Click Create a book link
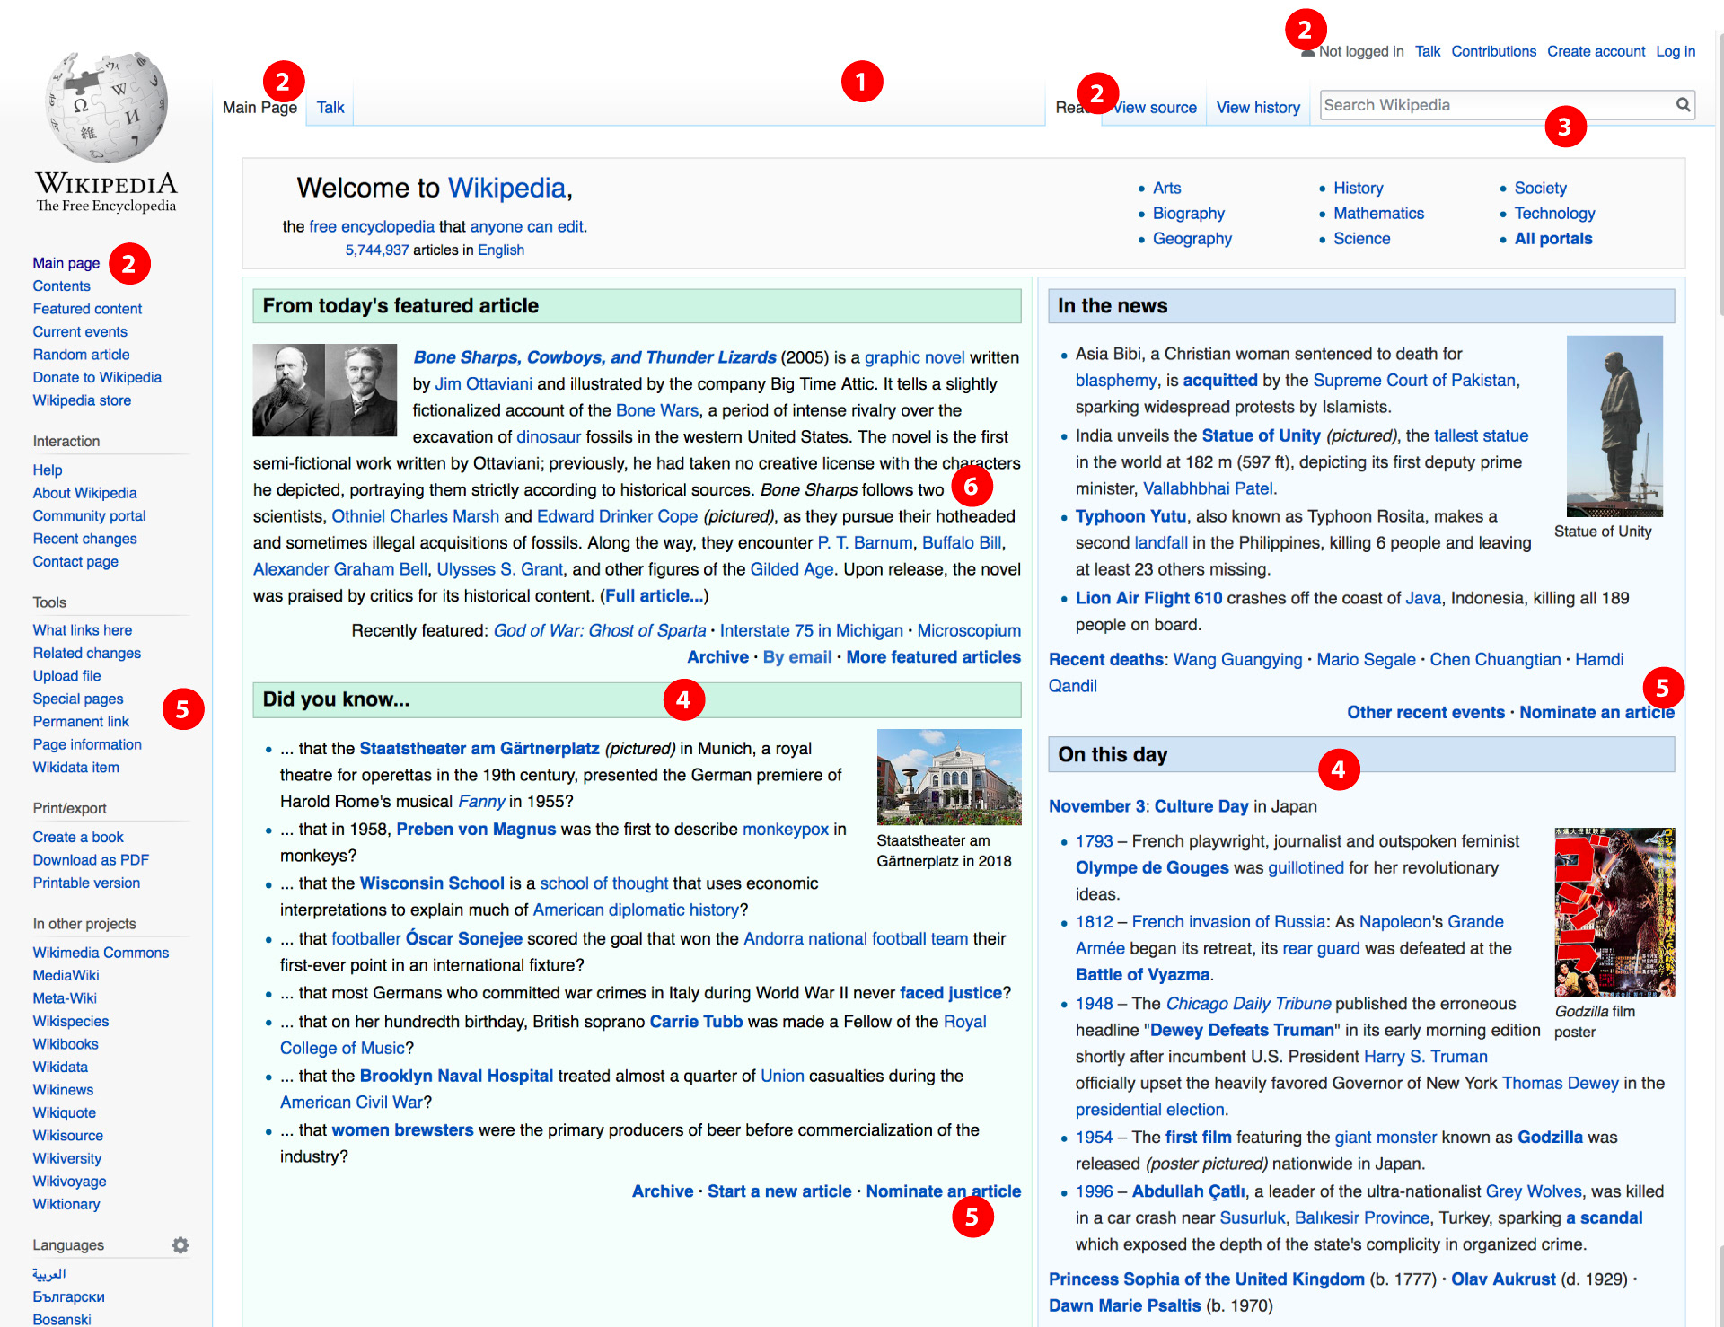 point(78,837)
